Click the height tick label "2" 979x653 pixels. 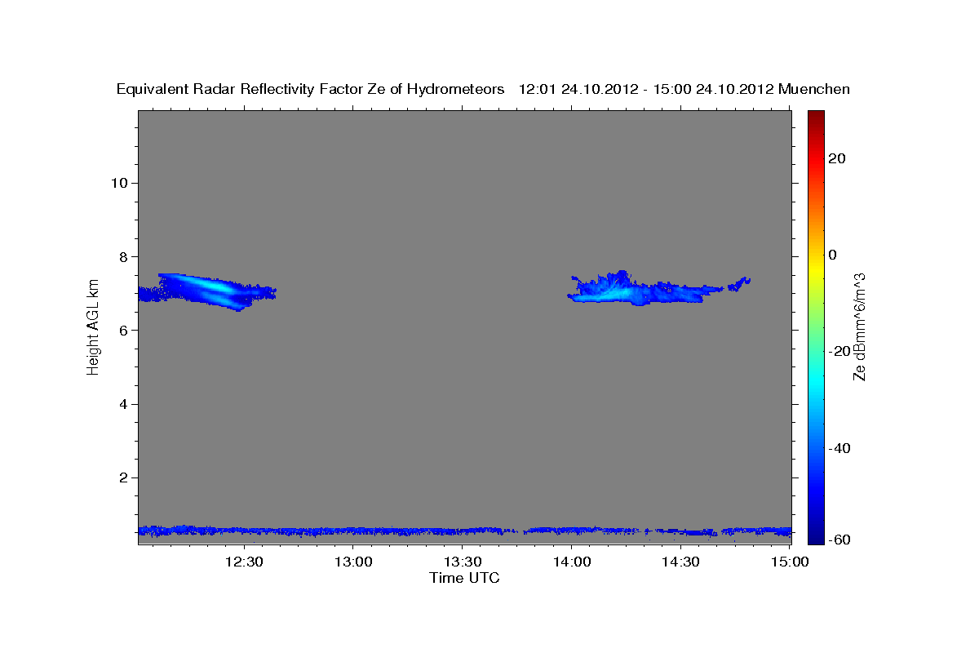coord(122,478)
